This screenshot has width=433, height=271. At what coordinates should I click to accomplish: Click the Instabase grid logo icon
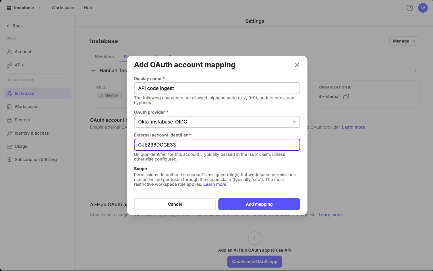[9, 8]
